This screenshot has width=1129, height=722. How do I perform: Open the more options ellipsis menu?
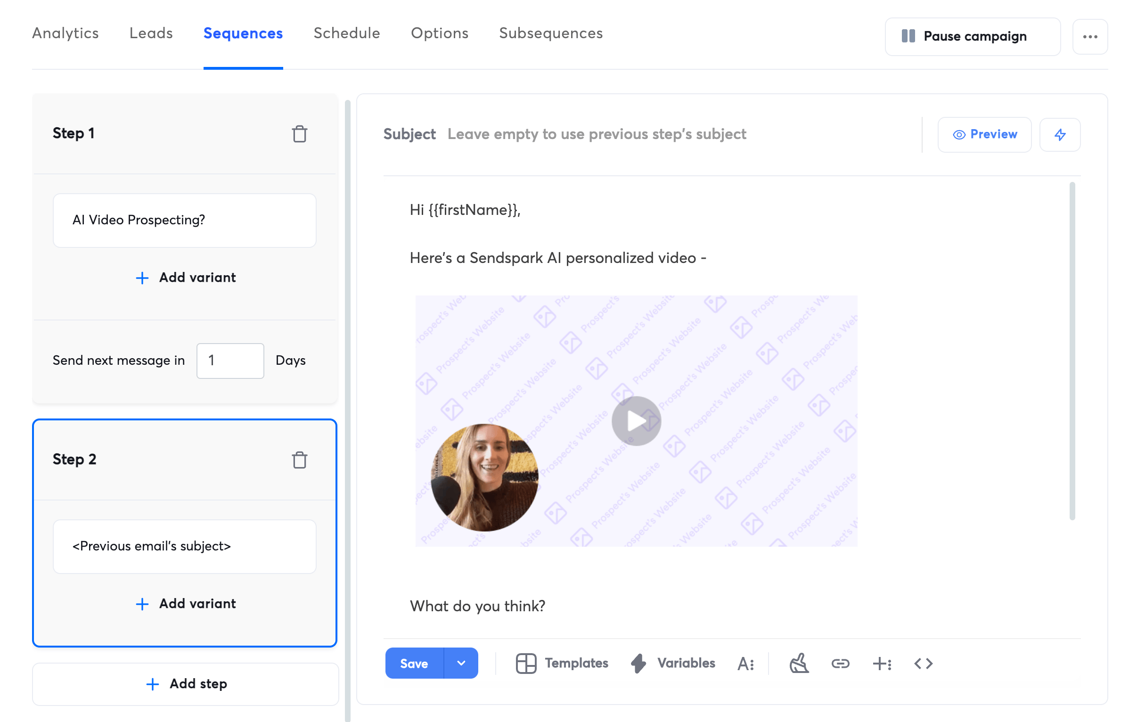1090,37
